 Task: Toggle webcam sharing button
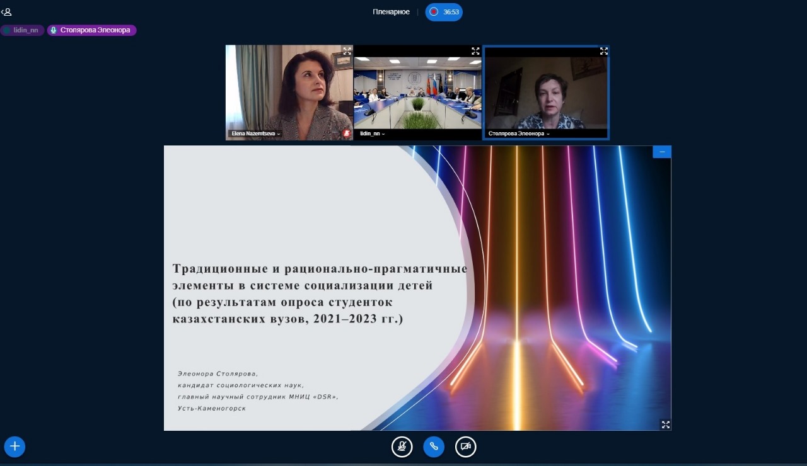point(465,446)
